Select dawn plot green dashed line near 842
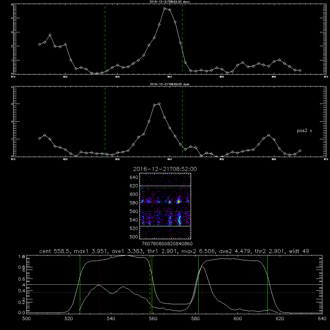The width and height of the screenshot is (330, 330). tap(182, 39)
